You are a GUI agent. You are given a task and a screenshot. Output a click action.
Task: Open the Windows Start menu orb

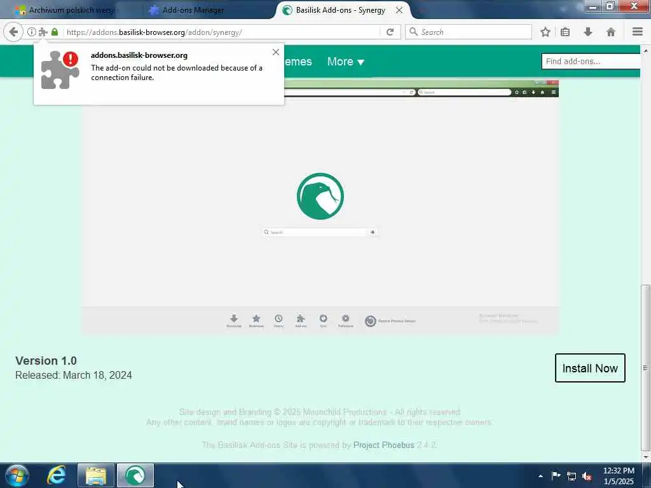coord(17,475)
